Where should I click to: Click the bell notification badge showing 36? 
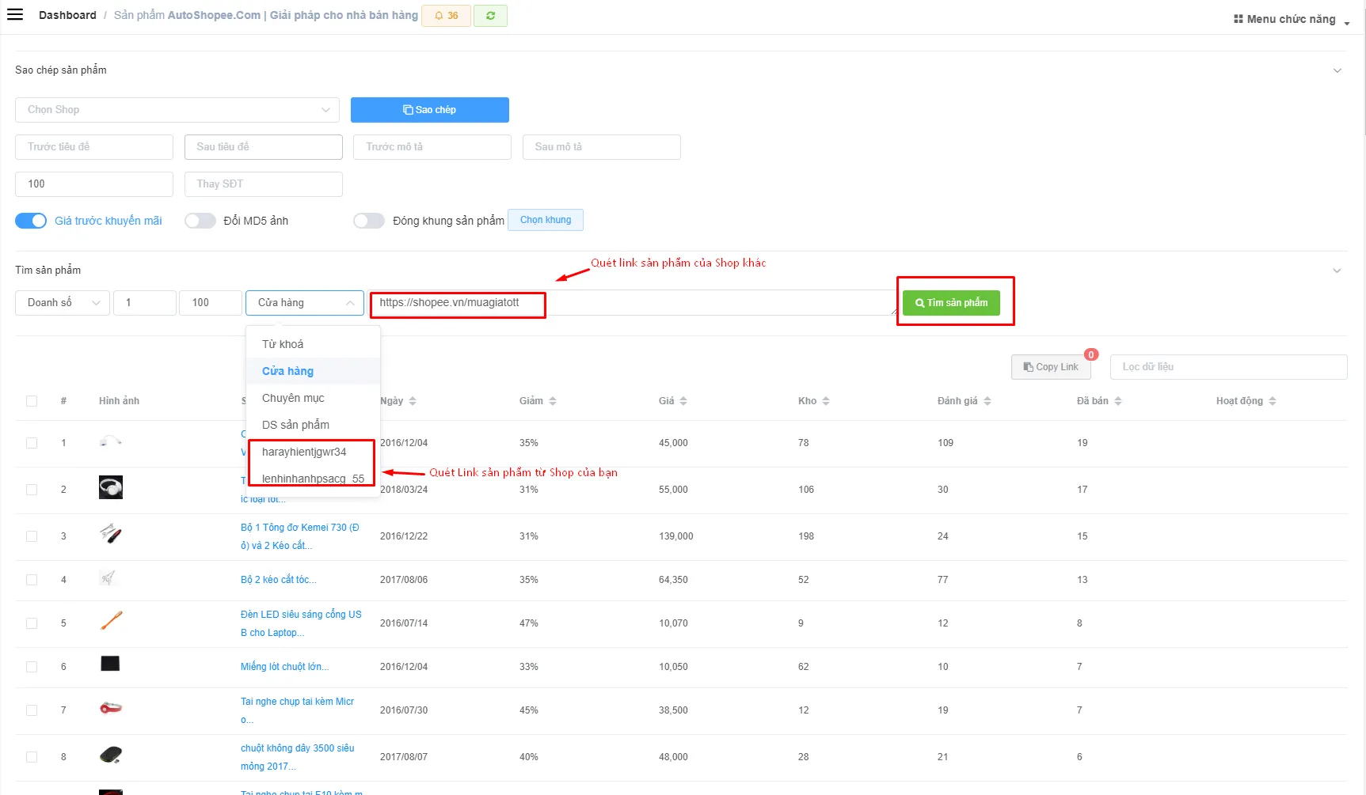coord(447,16)
